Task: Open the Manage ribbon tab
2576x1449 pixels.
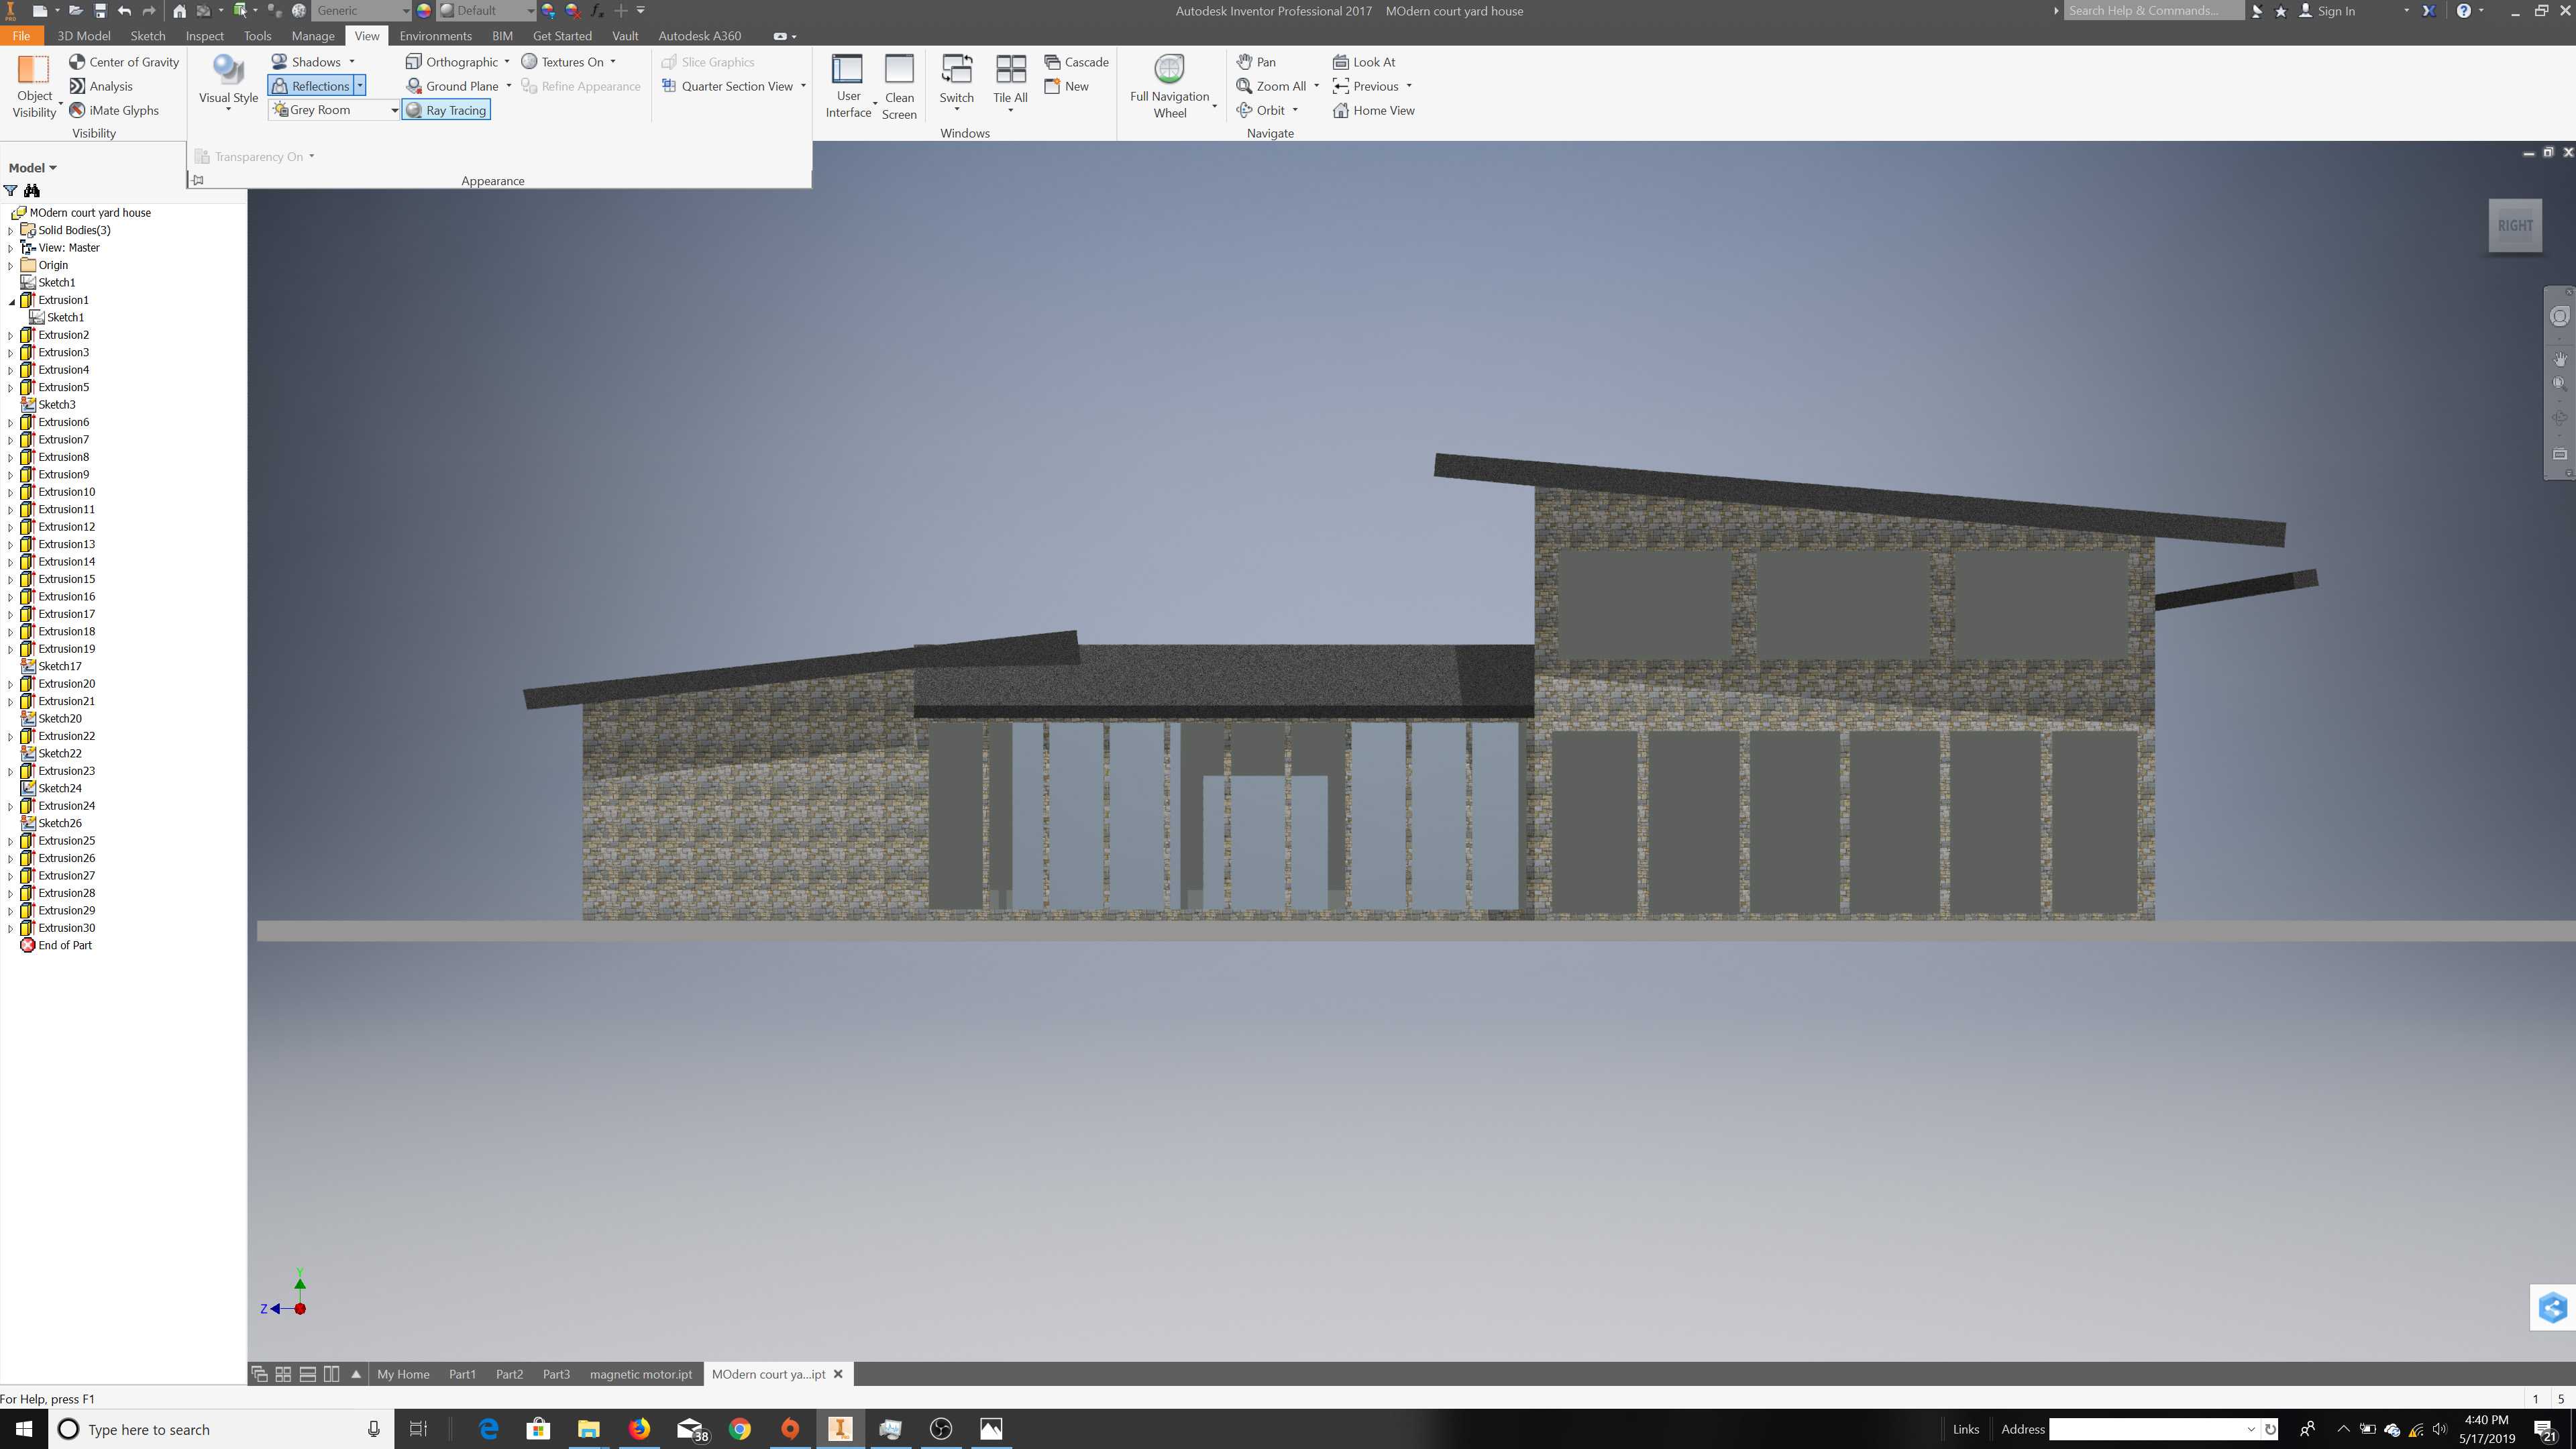Action: [313, 36]
